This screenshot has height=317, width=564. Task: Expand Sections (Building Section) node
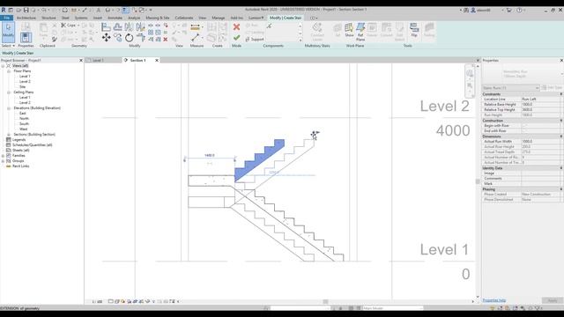pyautogui.click(x=9, y=135)
